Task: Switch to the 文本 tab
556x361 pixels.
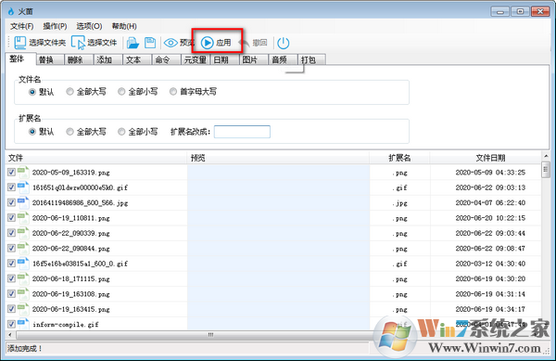Action: click(137, 60)
